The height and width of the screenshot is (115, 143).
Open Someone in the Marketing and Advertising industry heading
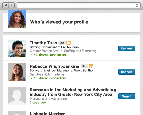click(73, 92)
